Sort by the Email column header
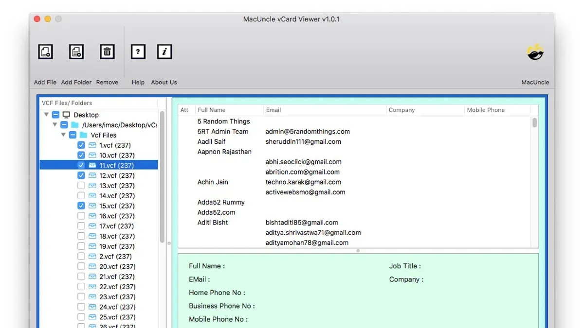Screen dimensions: 584x328 pos(325,110)
